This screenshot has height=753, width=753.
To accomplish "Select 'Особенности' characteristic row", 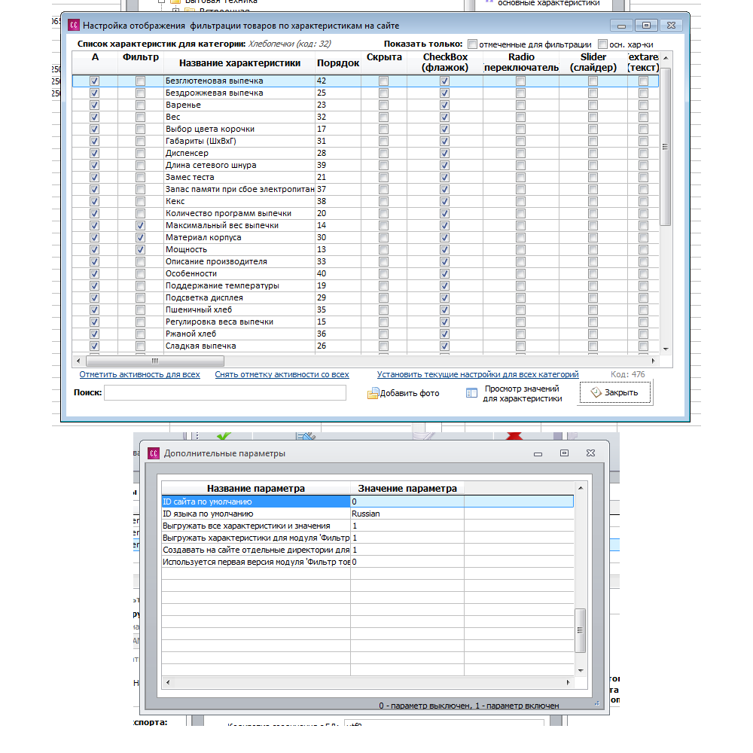I will [365, 273].
